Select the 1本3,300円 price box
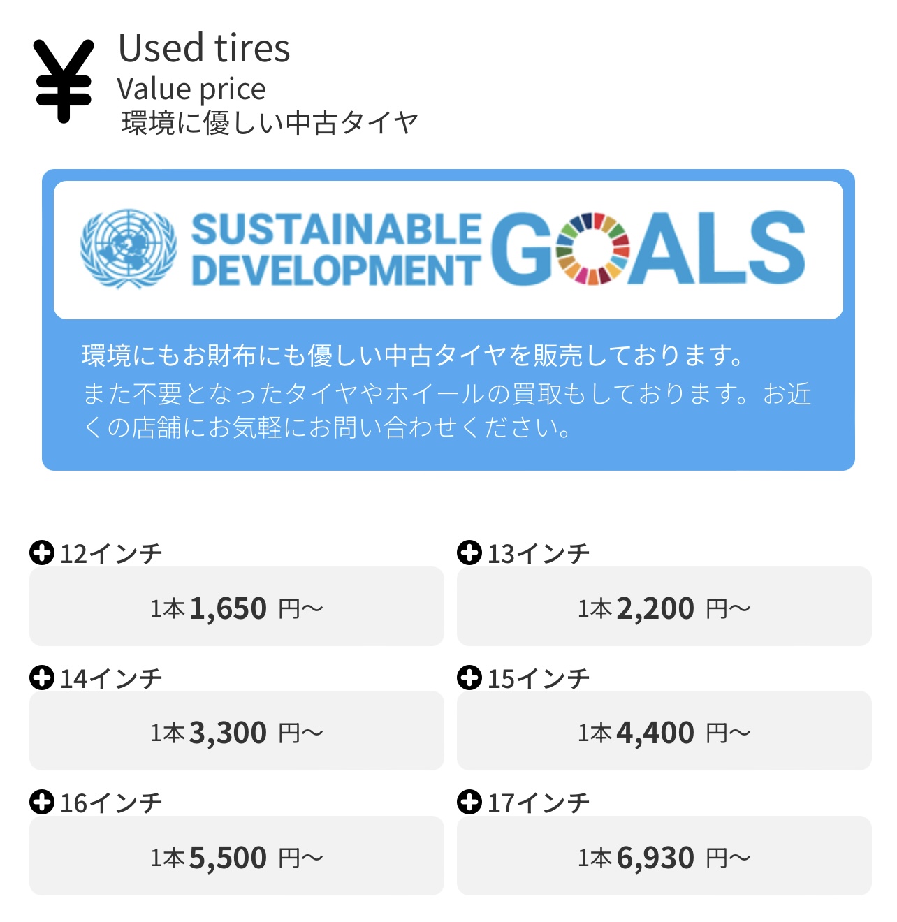The image size is (897, 922). coord(237,731)
